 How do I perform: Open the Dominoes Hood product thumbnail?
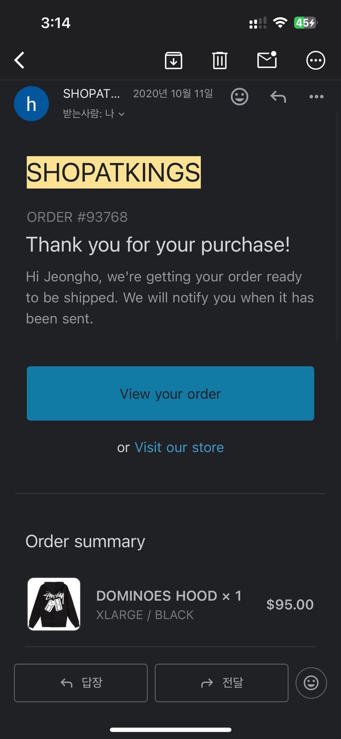point(54,604)
